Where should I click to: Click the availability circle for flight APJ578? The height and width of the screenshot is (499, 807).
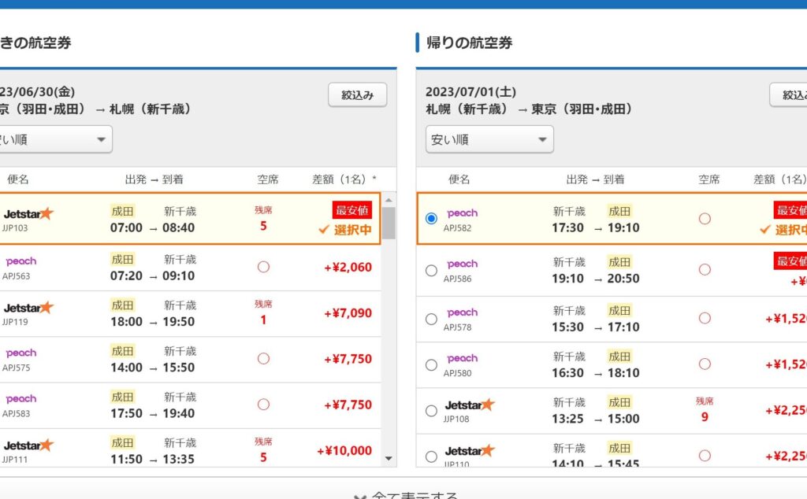pyautogui.click(x=705, y=318)
